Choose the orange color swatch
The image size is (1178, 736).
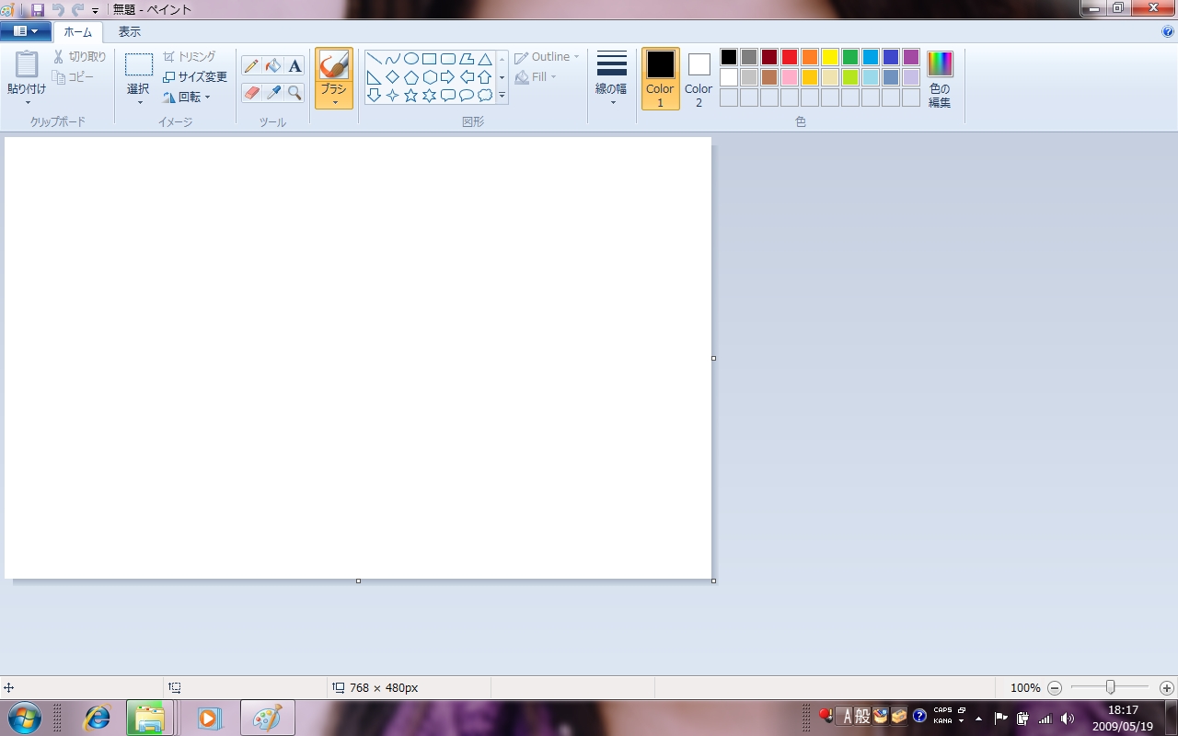810,57
